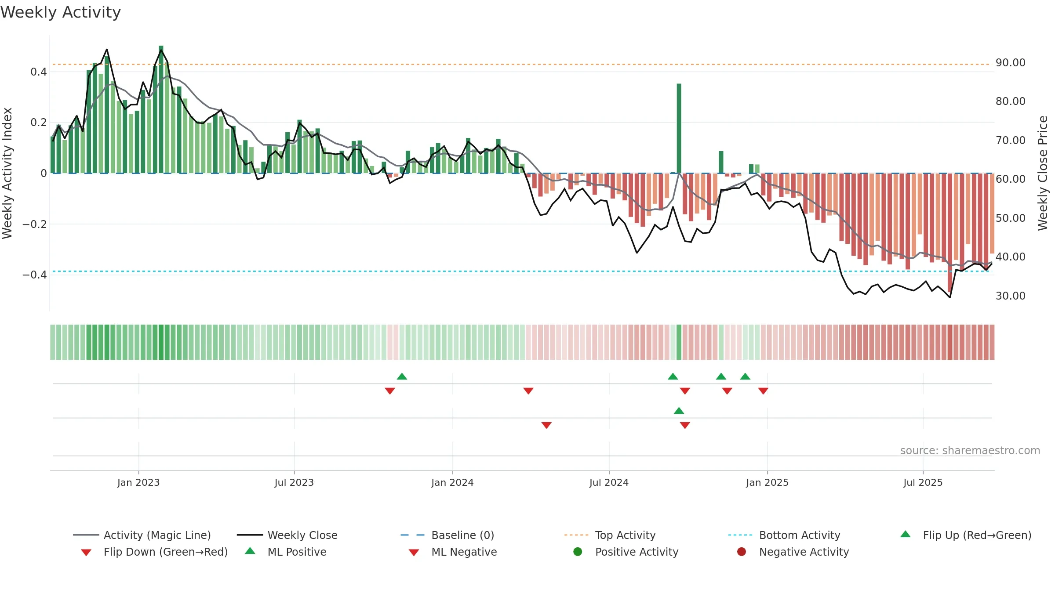1055x593 pixels.
Task: Click the Jan 2025 x-axis label
Action: click(x=767, y=483)
